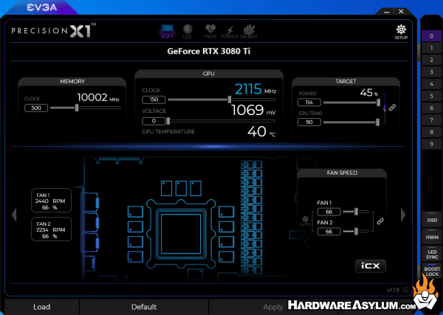Click the FAN 2 2234 RPM readout box
This screenshot has width=443, height=315.
click(51, 229)
